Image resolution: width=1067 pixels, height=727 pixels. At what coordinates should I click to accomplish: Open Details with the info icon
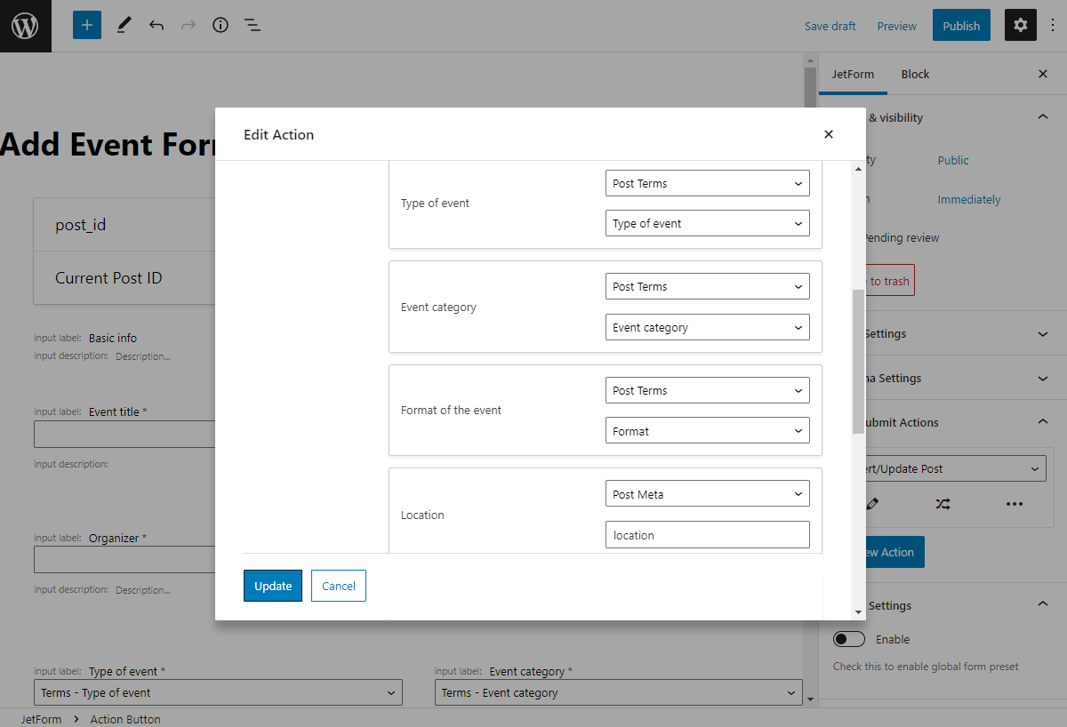click(x=221, y=25)
